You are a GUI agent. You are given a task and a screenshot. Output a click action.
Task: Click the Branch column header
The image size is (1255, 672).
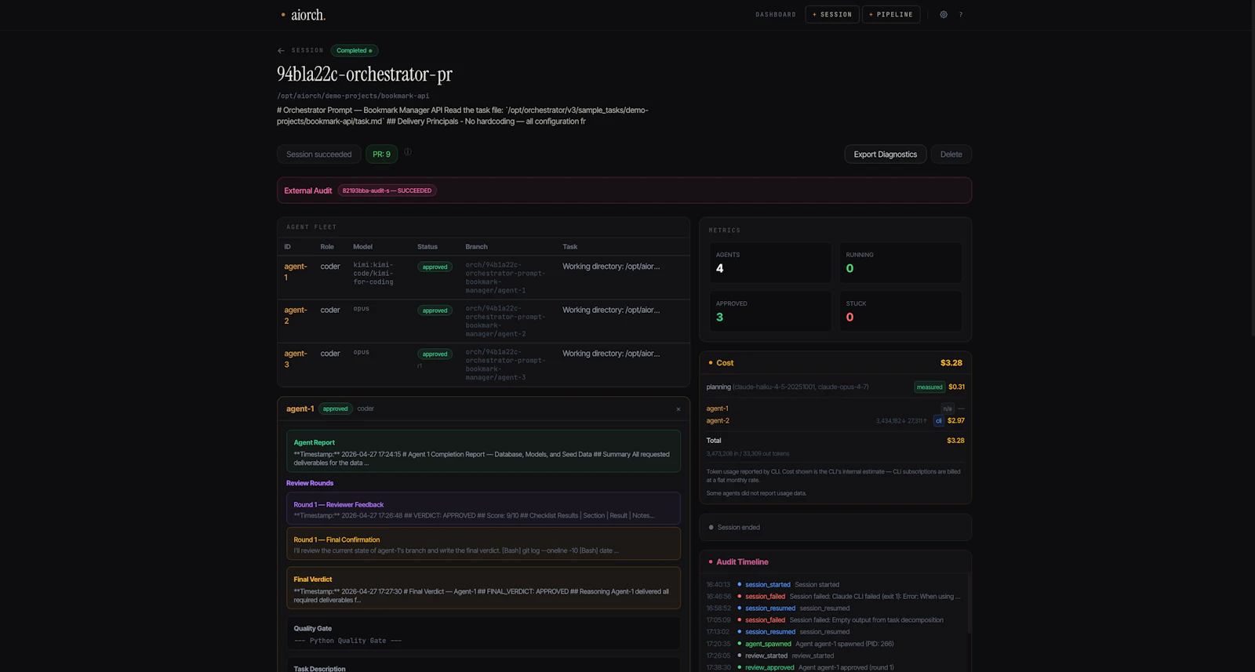coord(476,247)
